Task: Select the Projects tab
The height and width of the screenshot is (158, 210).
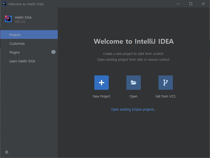Action: tap(29, 35)
